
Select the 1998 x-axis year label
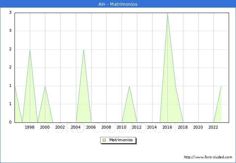click(x=30, y=127)
